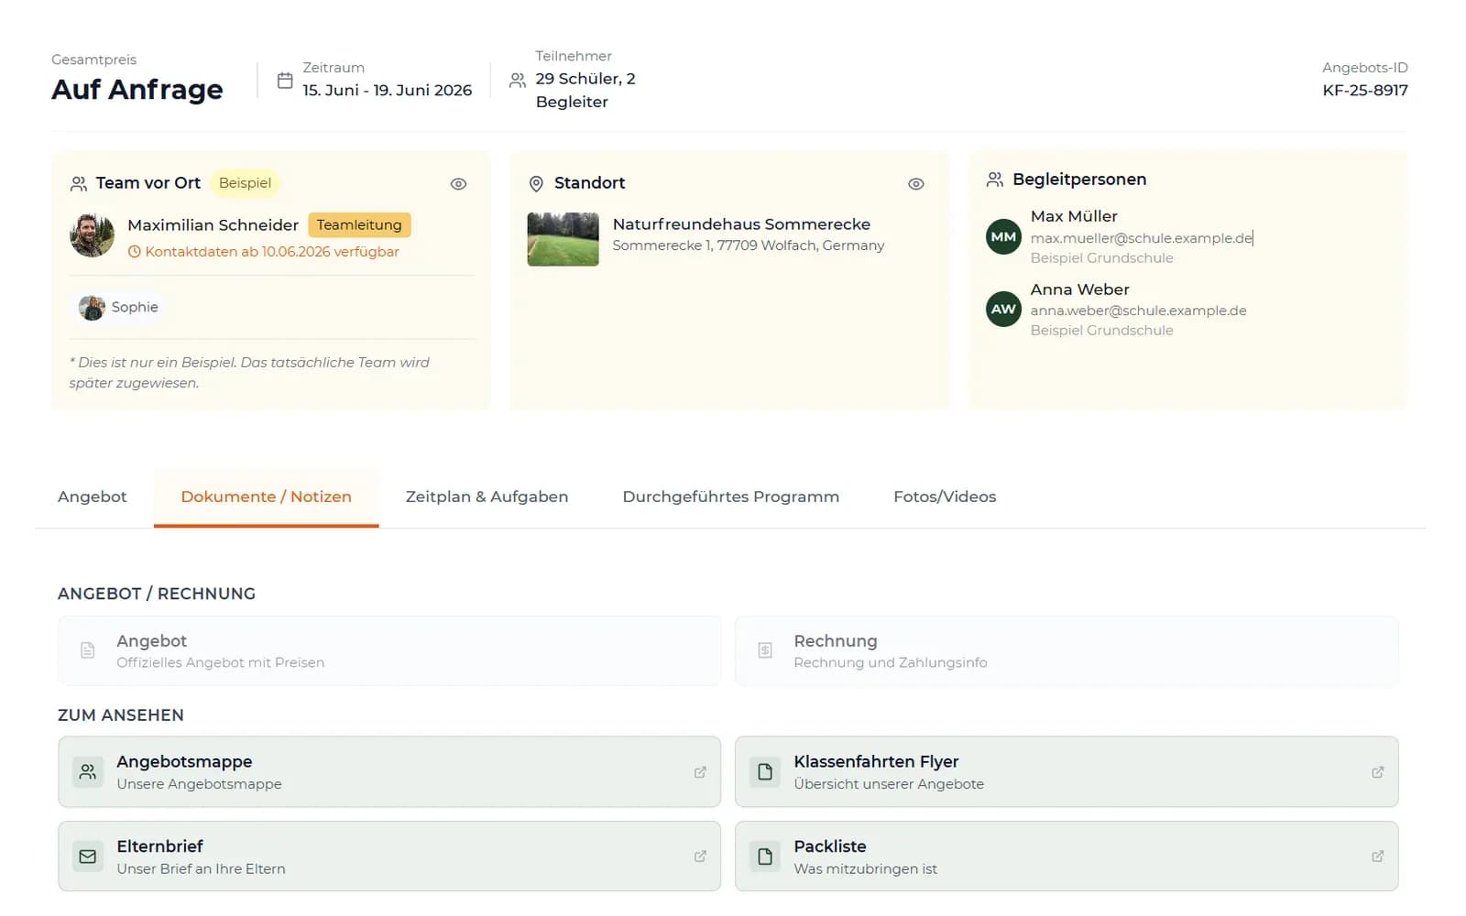1466x916 pixels.
Task: Open the Angebotsmappe document title
Action: (x=184, y=761)
